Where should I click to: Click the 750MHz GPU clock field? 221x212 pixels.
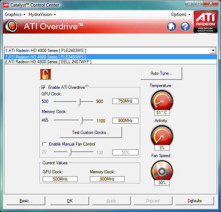pyautogui.click(x=125, y=101)
